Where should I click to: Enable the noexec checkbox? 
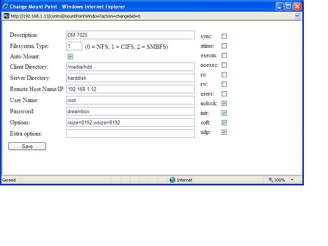pyautogui.click(x=224, y=65)
